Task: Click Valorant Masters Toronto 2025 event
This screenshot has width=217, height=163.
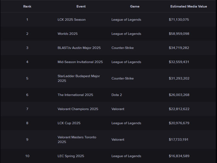Action: (x=77, y=140)
